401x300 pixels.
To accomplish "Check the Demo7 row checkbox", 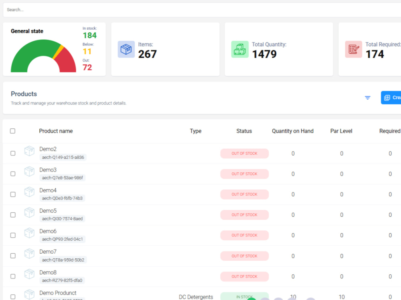I will (x=13, y=256).
